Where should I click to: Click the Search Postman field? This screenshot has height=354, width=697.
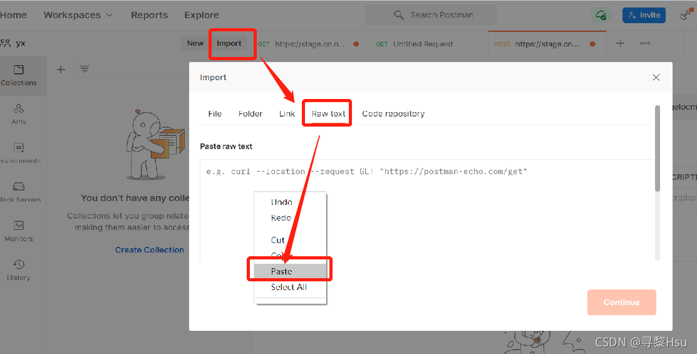point(431,15)
